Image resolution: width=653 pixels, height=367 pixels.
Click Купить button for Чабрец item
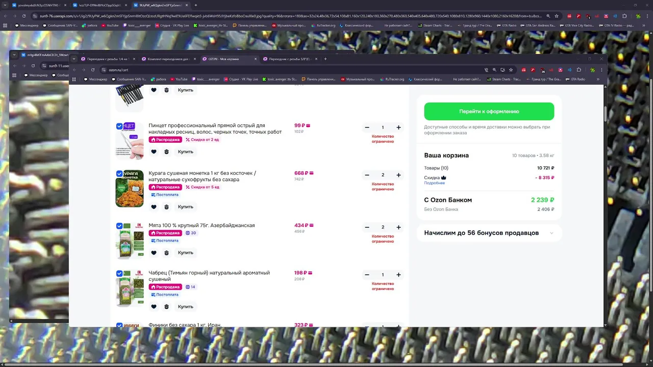coord(186,307)
